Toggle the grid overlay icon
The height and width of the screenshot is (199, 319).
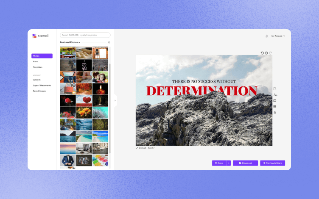(275, 107)
